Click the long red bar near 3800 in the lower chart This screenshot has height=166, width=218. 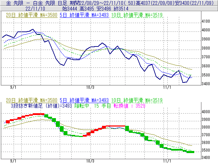(x=116, y=126)
